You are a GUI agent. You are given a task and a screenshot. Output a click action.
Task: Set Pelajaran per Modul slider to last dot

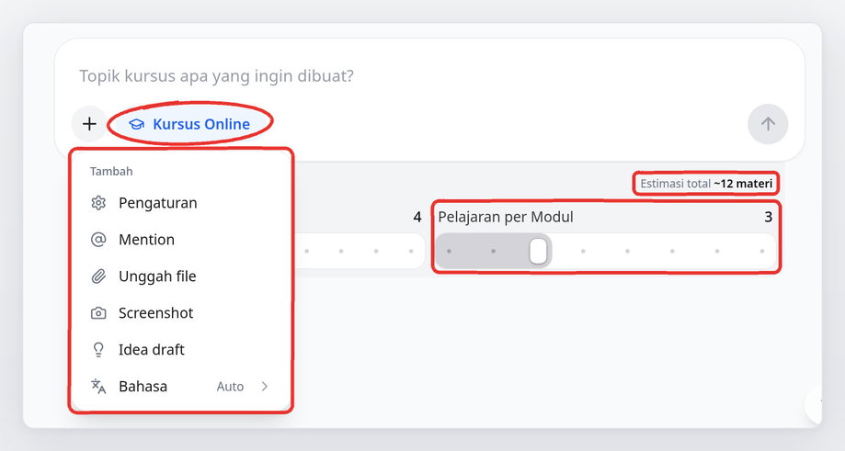click(762, 251)
